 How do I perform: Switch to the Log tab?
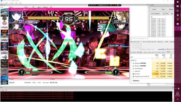(x=3, y=90)
